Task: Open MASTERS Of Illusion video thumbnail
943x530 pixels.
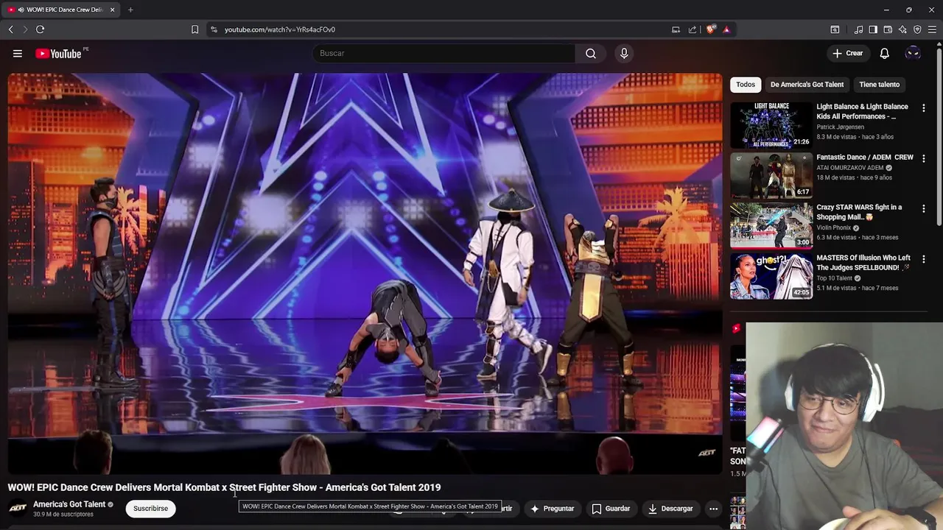Action: click(x=771, y=276)
